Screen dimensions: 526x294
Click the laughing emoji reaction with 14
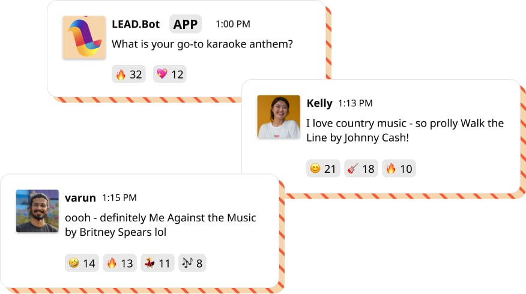coord(82,263)
